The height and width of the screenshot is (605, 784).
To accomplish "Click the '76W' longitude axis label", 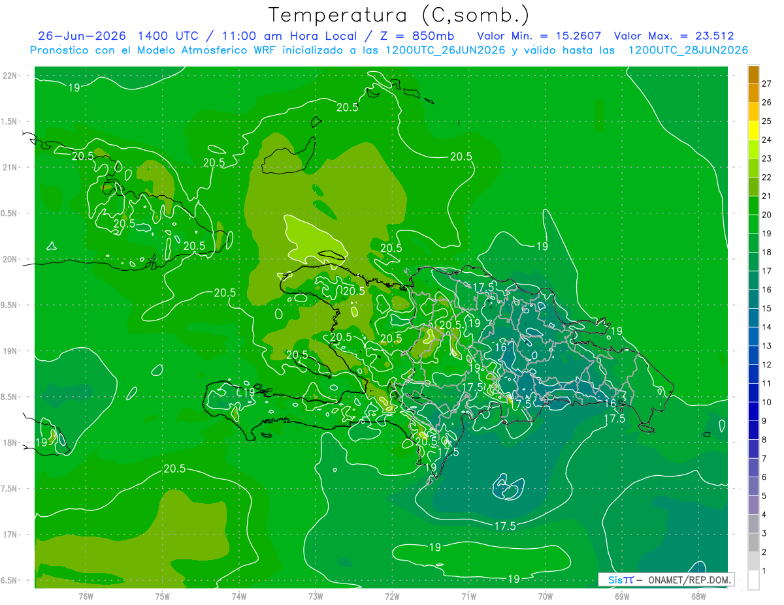I will pos(86,596).
